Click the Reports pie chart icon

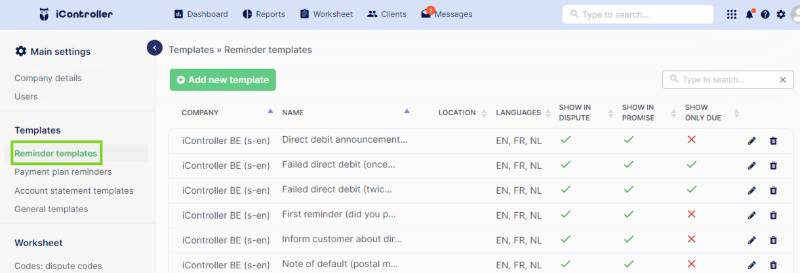point(247,14)
